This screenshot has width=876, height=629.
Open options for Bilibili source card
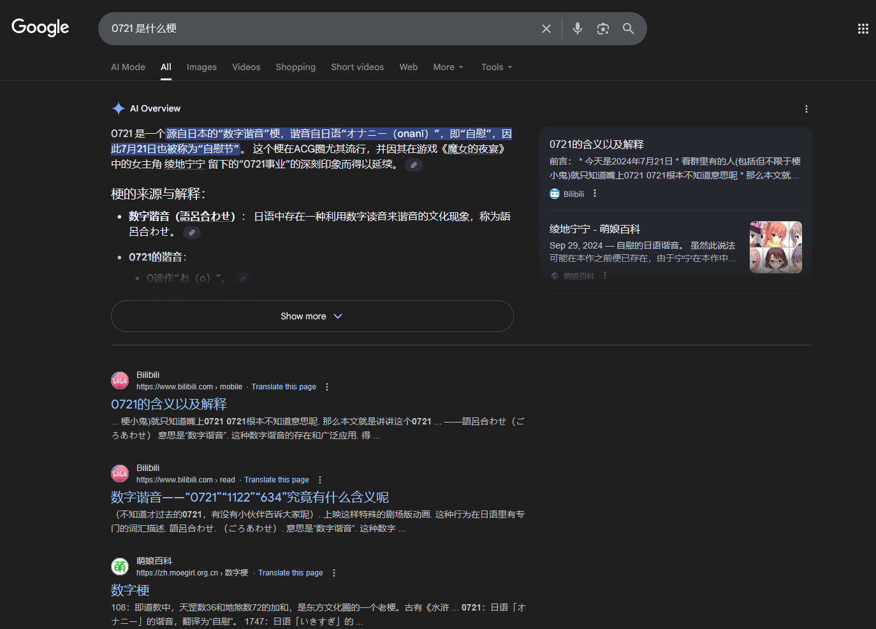tap(595, 194)
